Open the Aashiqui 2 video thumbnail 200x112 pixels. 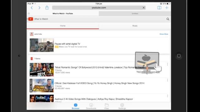(42, 98)
